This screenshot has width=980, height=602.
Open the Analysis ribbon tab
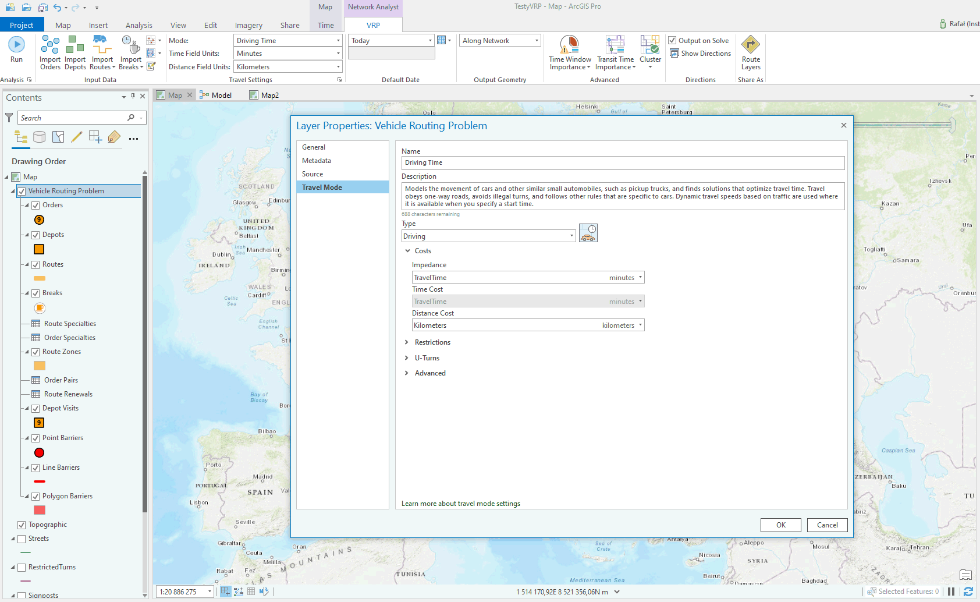(139, 25)
